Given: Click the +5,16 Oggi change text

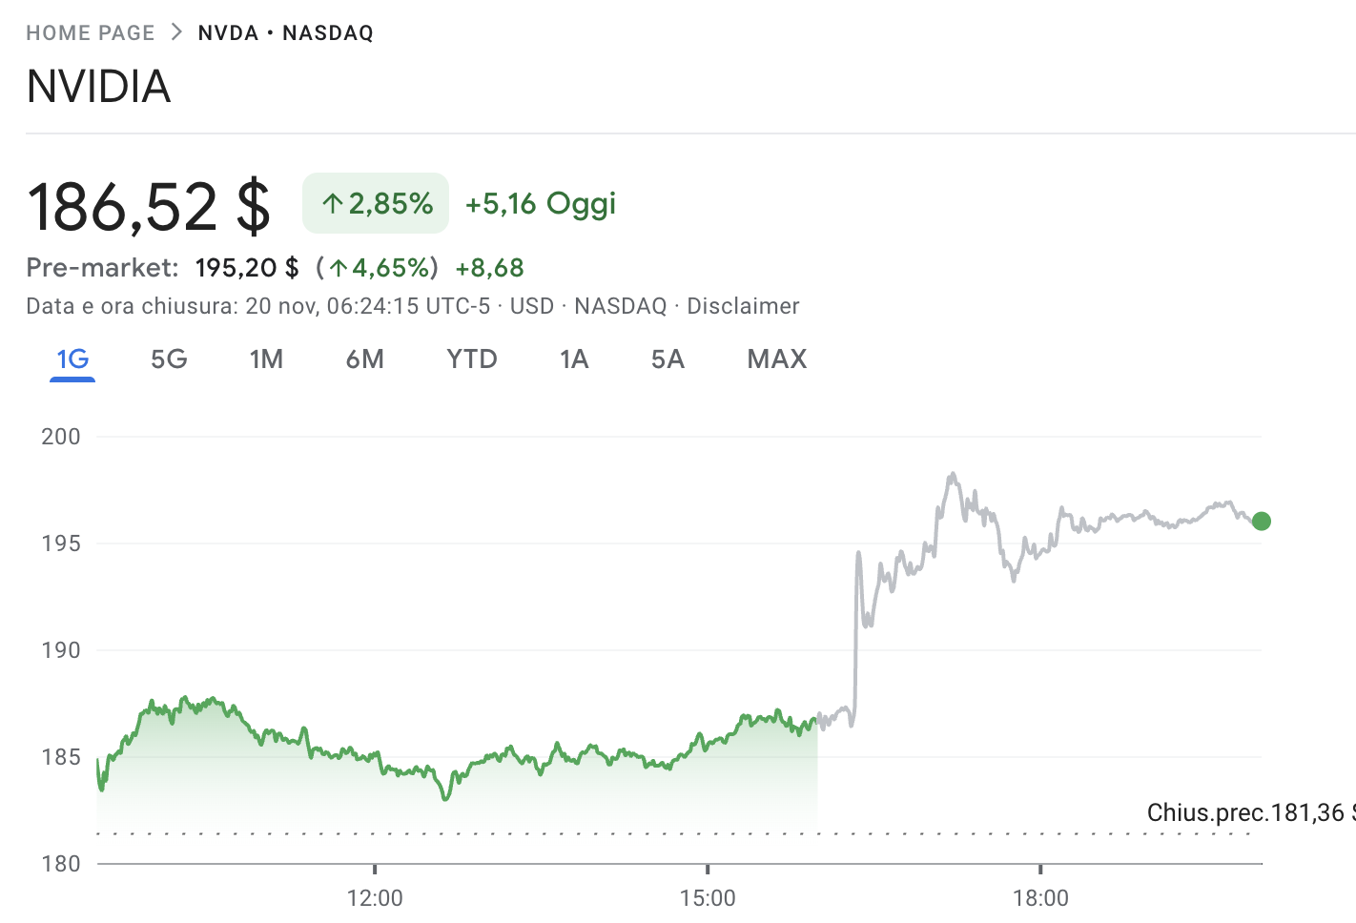Looking at the screenshot, I should click(x=540, y=204).
